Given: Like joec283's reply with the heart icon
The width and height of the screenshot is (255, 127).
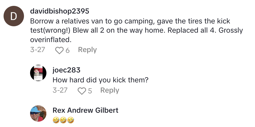Looking at the screenshot, I should point(82,91).
